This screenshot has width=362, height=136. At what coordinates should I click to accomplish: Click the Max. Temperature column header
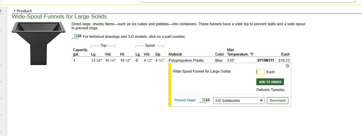tap(240, 52)
